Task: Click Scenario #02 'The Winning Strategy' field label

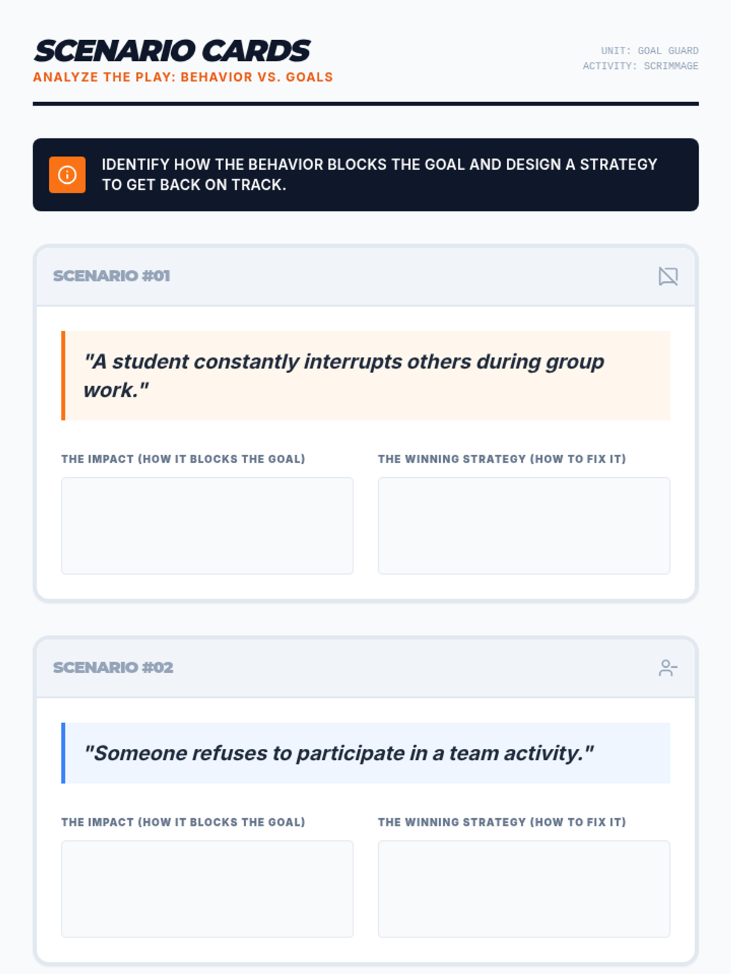Action: [502, 822]
